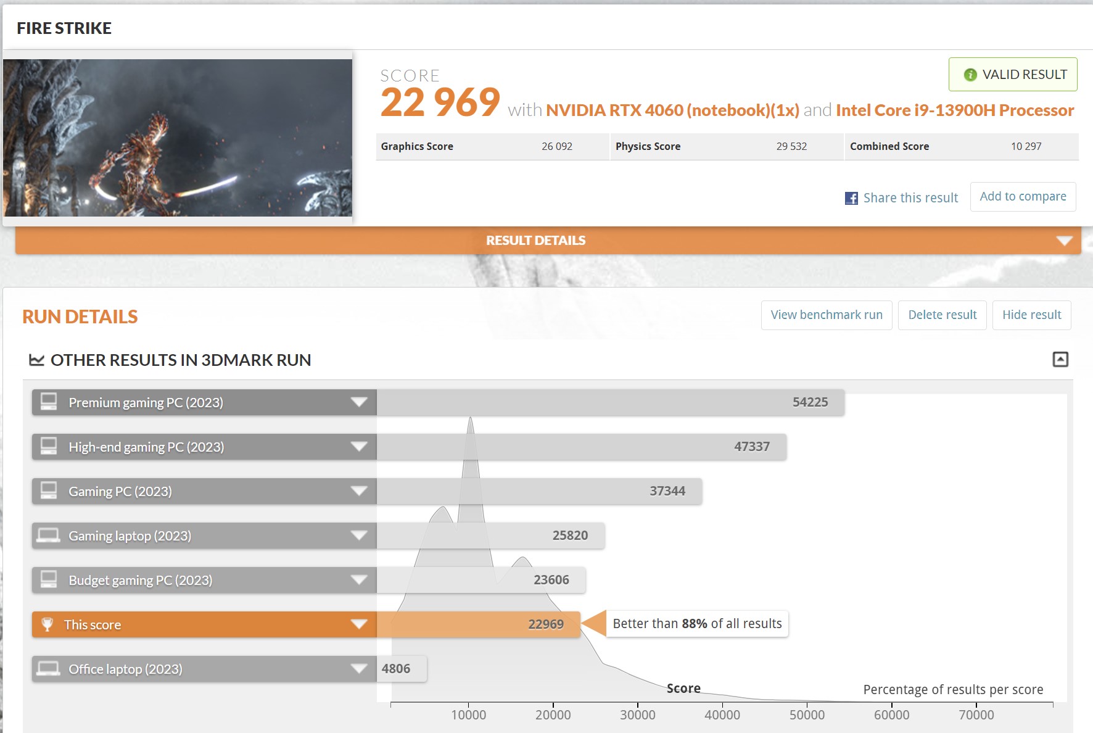Click the Fire Strike preview thumbnail
The image size is (1093, 733).
click(178, 138)
